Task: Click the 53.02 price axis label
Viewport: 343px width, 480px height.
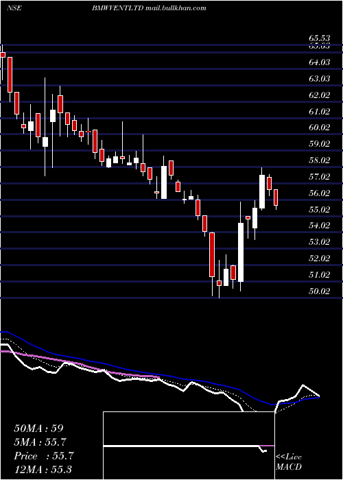Action: coord(320,242)
